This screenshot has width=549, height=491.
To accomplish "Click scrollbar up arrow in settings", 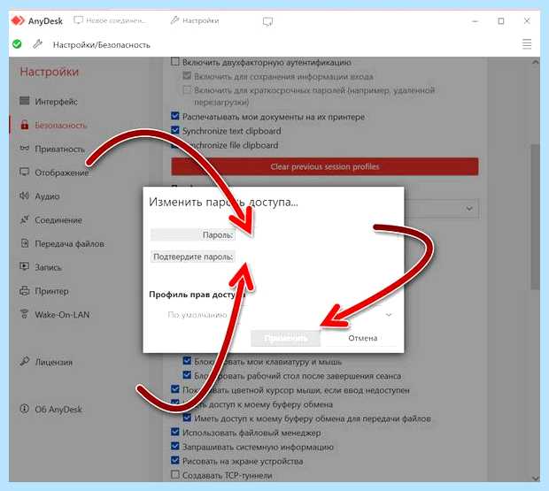I will (x=535, y=62).
